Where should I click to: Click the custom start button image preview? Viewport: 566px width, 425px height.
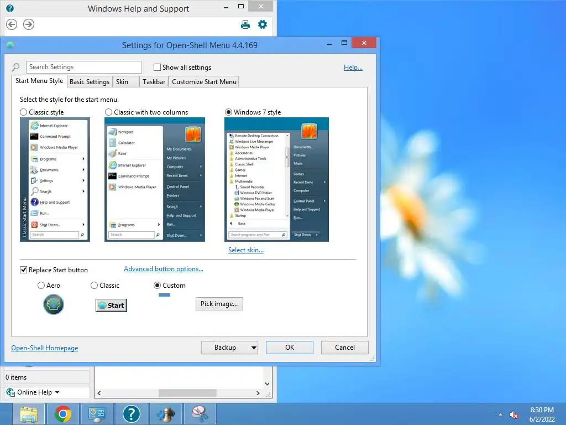point(164,296)
